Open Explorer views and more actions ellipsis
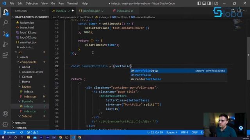The height and width of the screenshot is (140, 250). click(x=44, y=11)
